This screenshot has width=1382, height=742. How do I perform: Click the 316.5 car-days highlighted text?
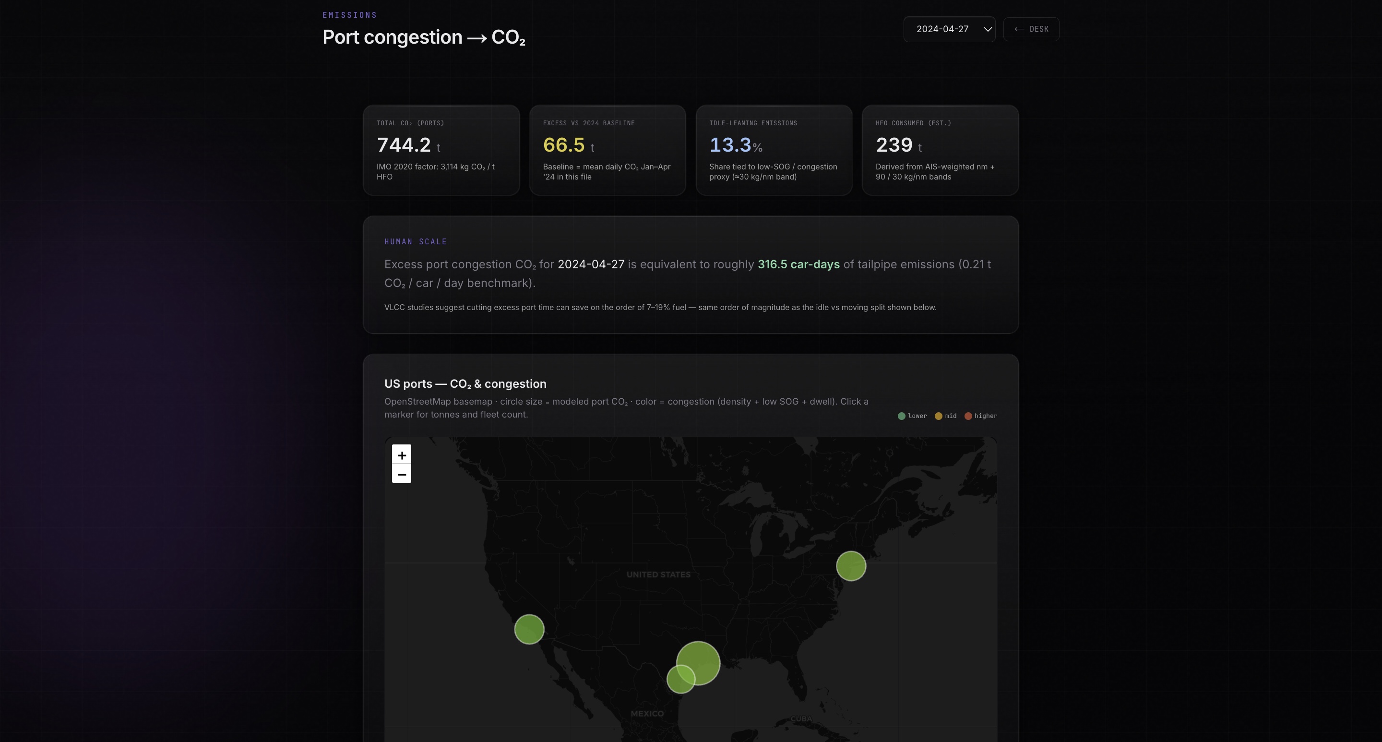798,264
